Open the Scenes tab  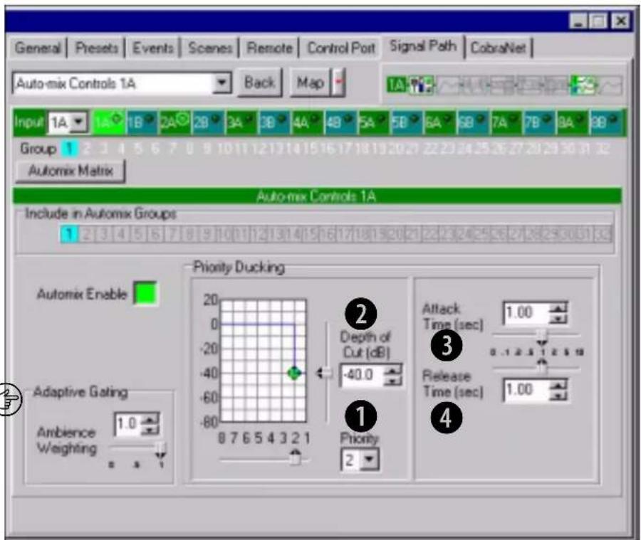click(x=210, y=48)
